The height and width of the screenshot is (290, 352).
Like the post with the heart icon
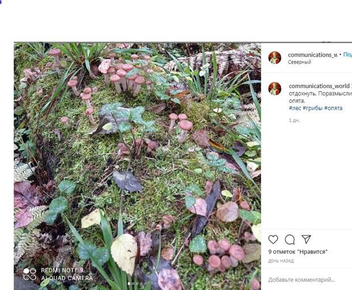coord(273,239)
